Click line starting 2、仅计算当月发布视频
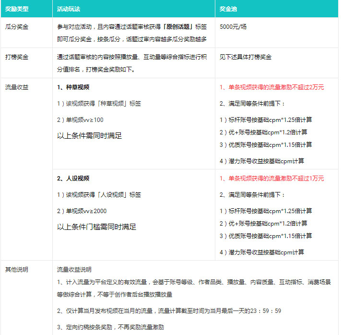Screen dimensions: 341x335 [x=169, y=311]
